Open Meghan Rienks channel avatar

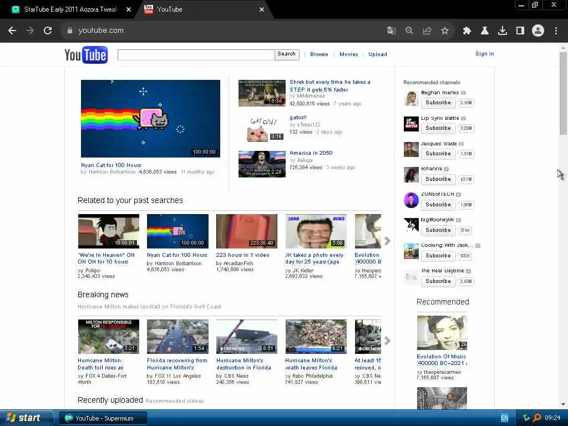click(411, 99)
